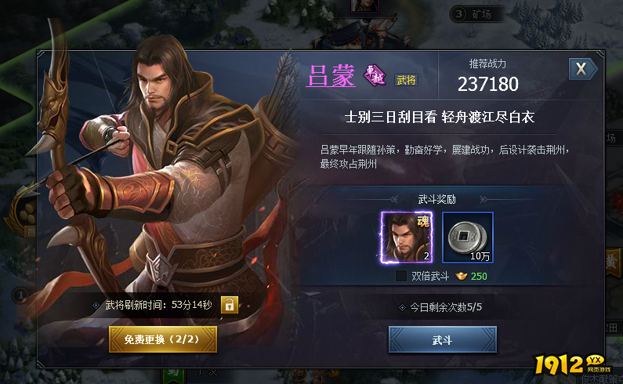Image resolution: width=623 pixels, height=384 pixels.
Task: Click the gold ingot cost icon
Action: pos(462,276)
